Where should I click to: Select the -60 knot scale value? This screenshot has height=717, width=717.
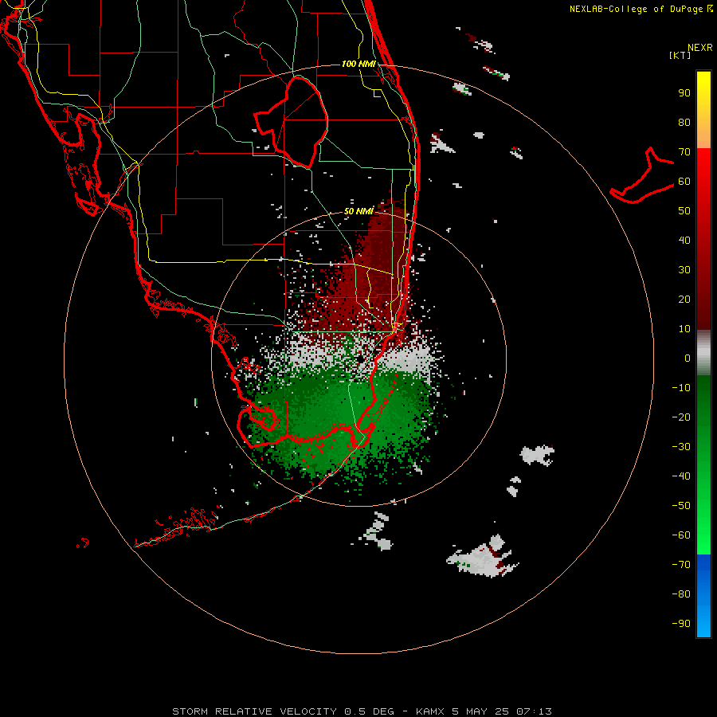[681, 535]
